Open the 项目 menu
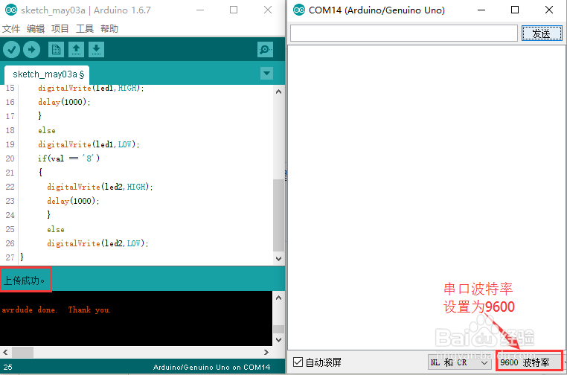 tap(60, 28)
